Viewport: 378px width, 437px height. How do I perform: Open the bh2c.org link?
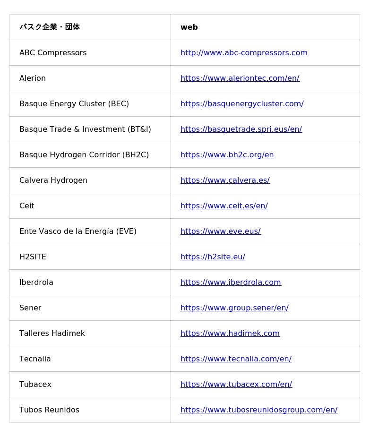coord(227,154)
